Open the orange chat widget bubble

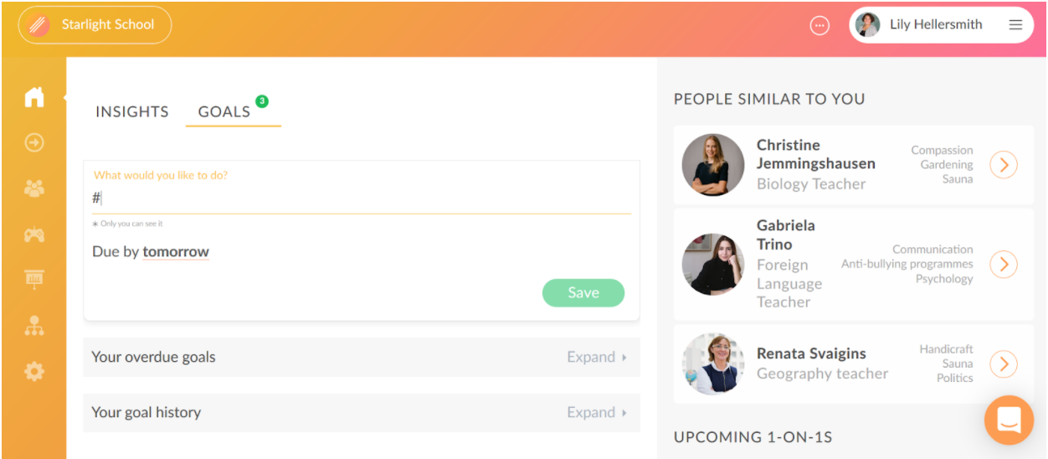pyautogui.click(x=1009, y=420)
